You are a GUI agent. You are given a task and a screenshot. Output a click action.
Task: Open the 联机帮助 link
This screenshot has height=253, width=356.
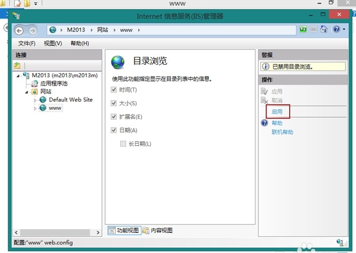[282, 132]
